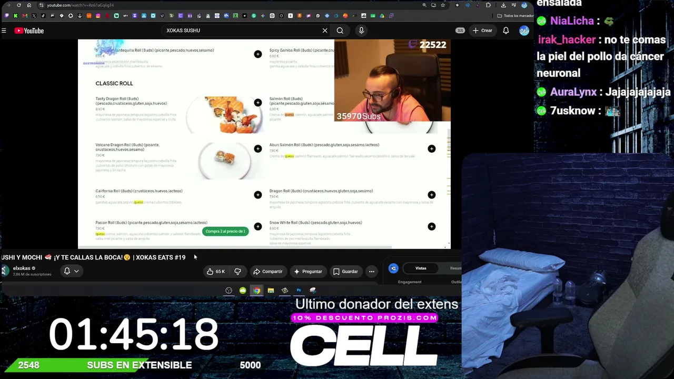This screenshot has height=379, width=674.
Task: Open the Chrome icon in the taskbar
Action: tap(256, 291)
